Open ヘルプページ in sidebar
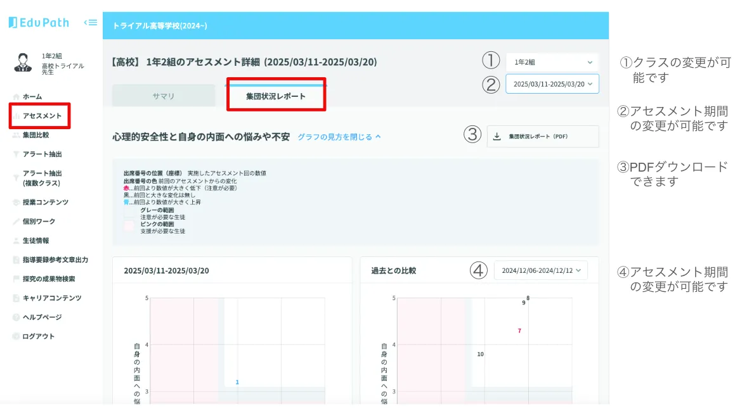The width and height of the screenshot is (742, 416). click(x=42, y=317)
